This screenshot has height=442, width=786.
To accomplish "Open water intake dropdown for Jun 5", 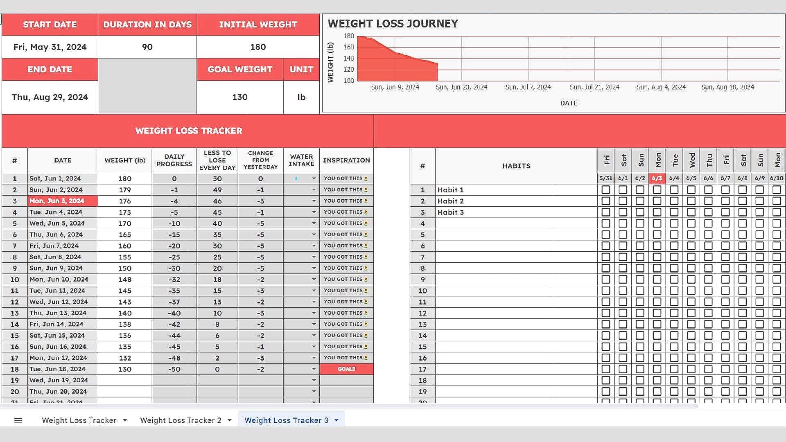I will 314,223.
